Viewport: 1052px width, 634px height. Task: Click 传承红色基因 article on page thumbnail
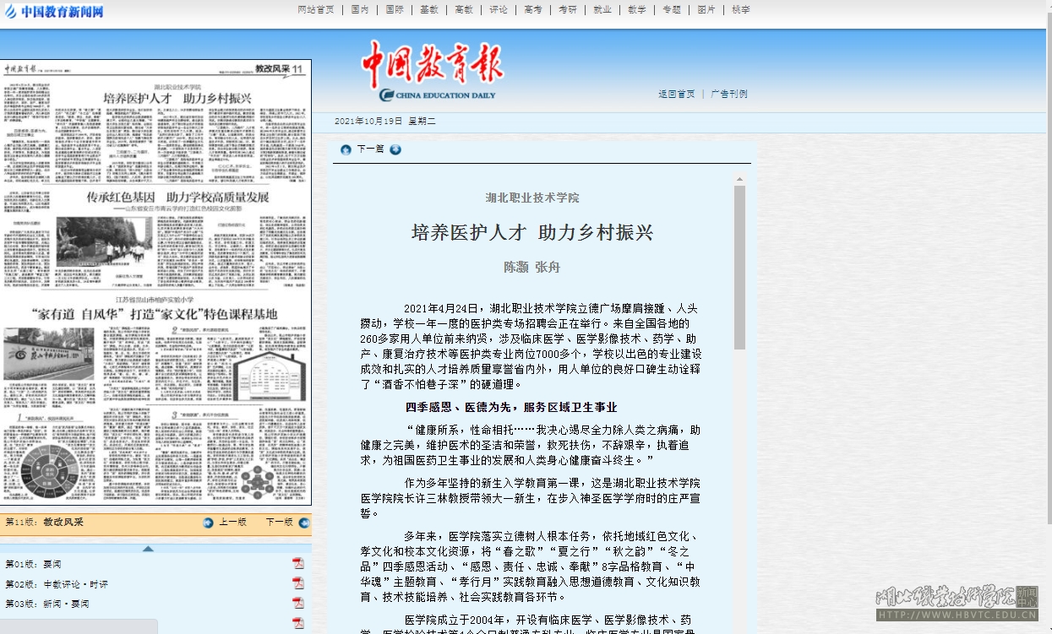[x=177, y=197]
